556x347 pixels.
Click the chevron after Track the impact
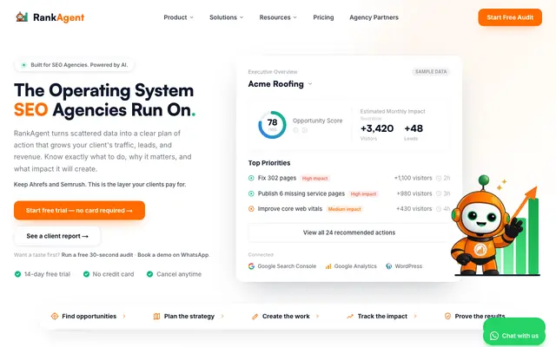tap(415, 316)
